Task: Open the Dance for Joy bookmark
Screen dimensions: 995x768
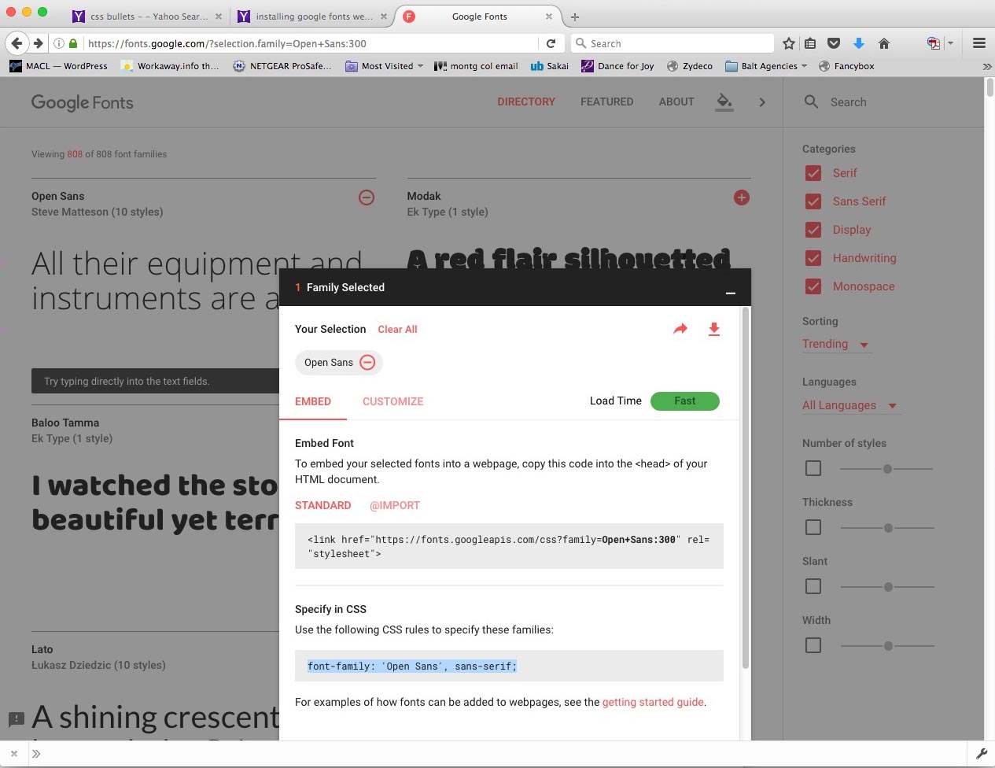Action: point(617,66)
